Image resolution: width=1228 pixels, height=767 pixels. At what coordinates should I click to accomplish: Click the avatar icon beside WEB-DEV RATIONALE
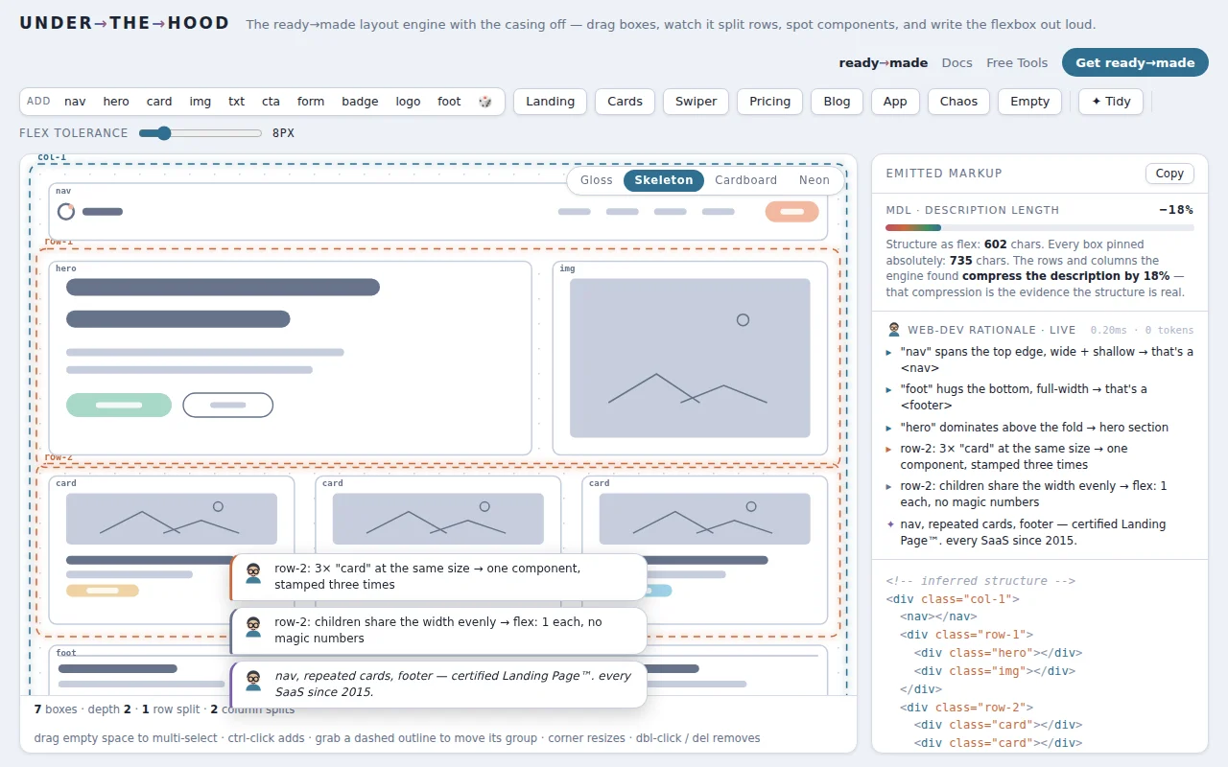click(893, 330)
